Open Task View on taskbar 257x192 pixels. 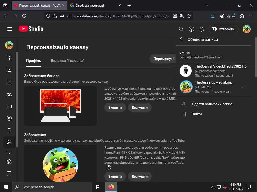98,187
